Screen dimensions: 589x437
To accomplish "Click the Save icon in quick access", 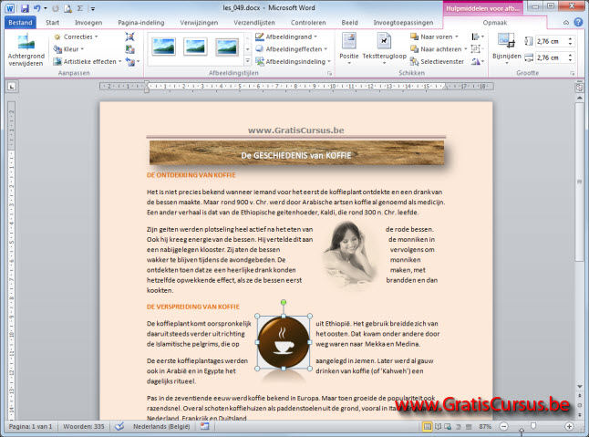I will (x=25, y=8).
